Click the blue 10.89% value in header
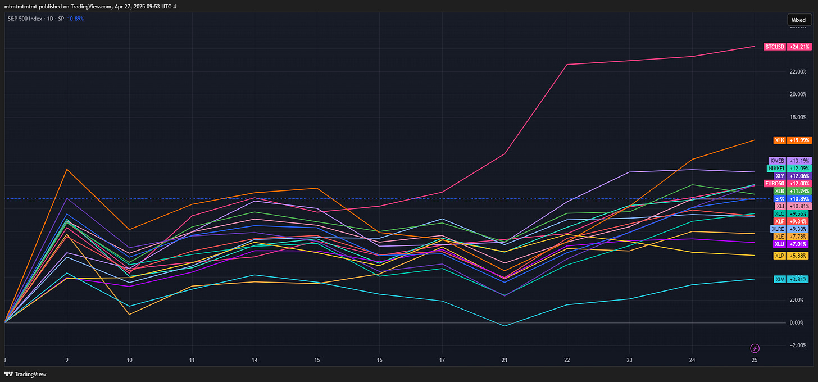This screenshot has width=818, height=382. pos(75,19)
